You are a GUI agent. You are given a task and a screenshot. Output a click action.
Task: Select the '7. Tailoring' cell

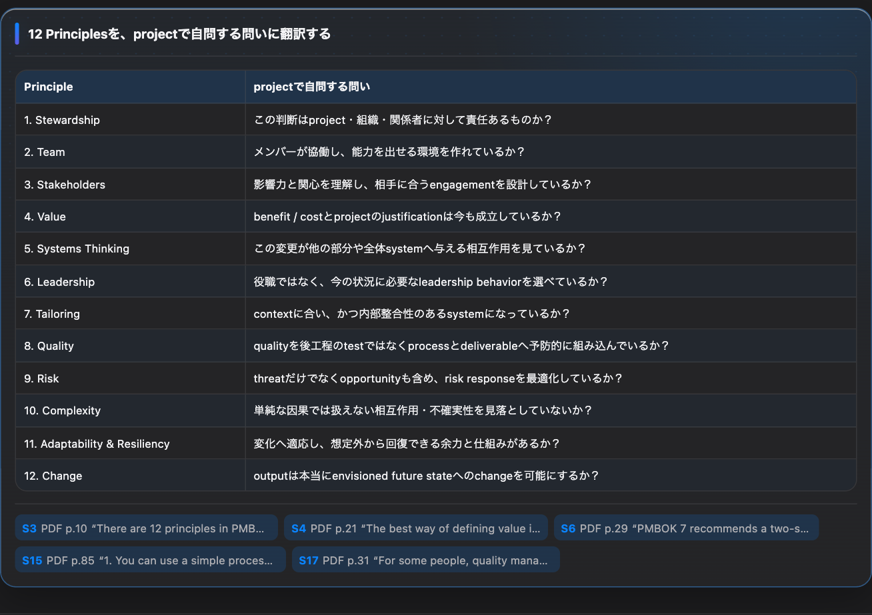pos(131,313)
